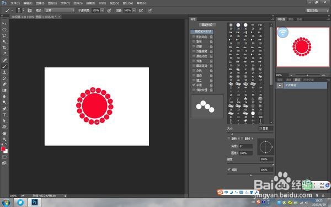The width and height of the screenshot is (331, 207).
Task: Select the Crop tool
Action: 4,47
